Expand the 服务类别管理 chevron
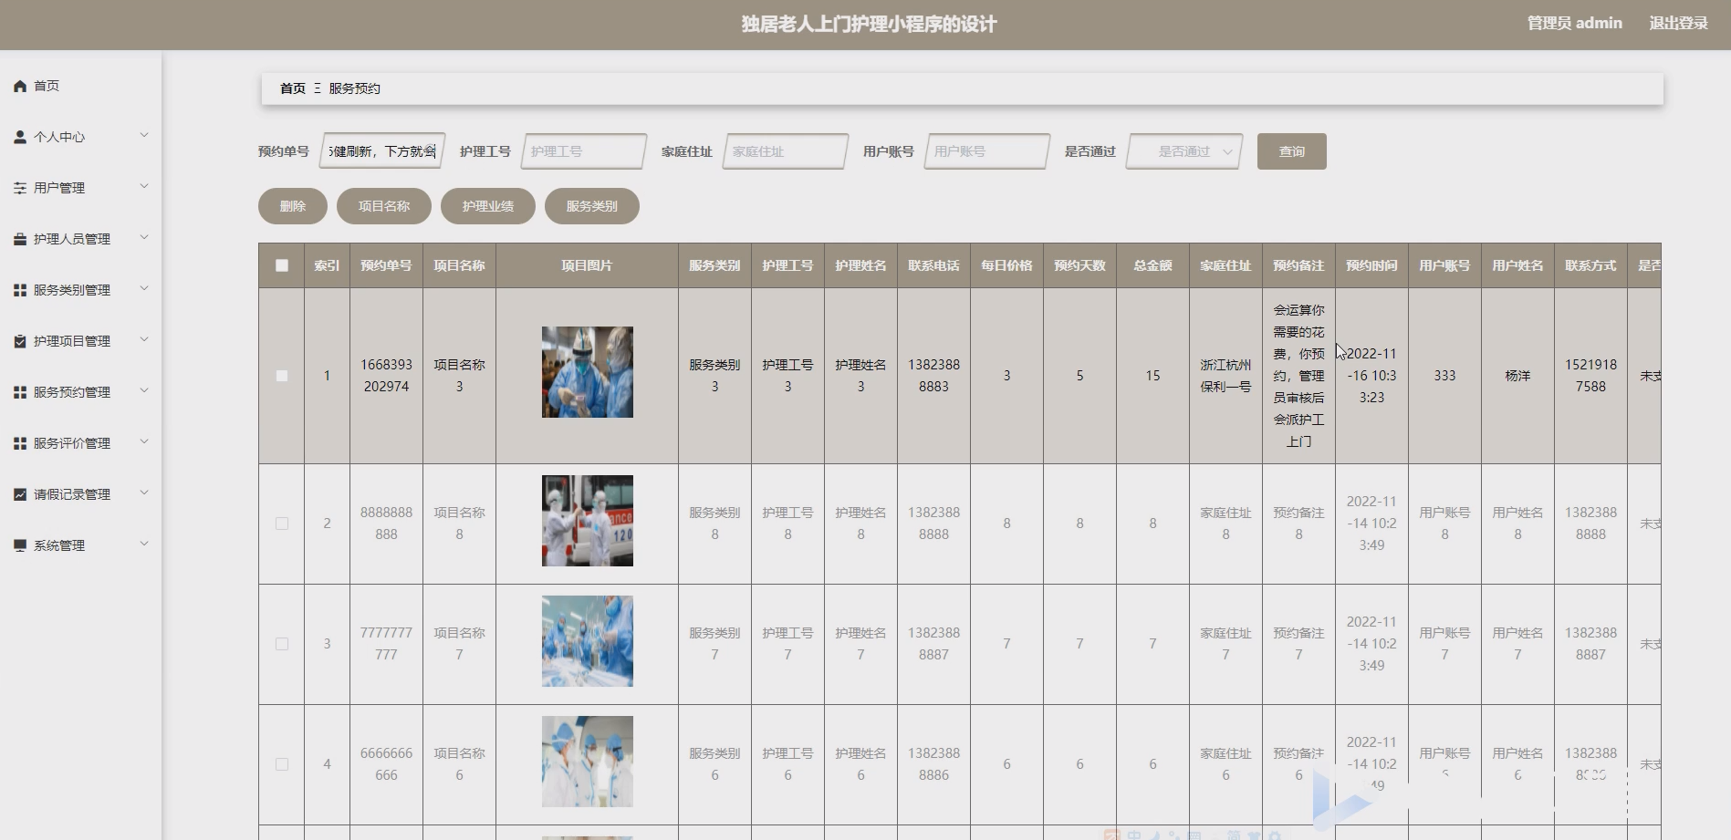Viewport: 1731px width, 840px height. click(x=144, y=289)
